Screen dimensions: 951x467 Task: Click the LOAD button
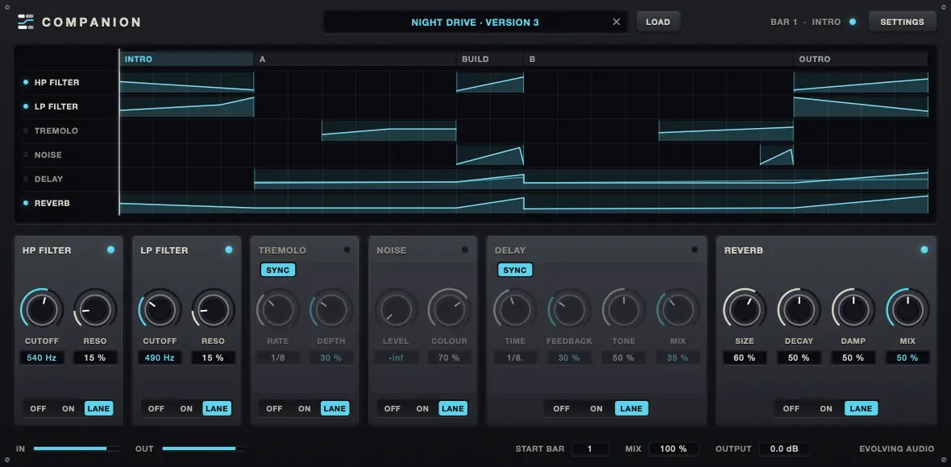click(658, 22)
